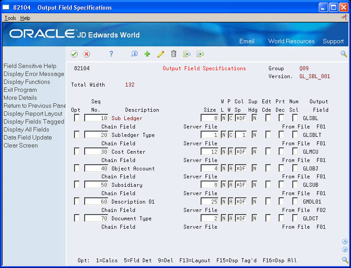The image size is (351, 268).
Task: Click the trash can Delete icon
Action: (174, 54)
